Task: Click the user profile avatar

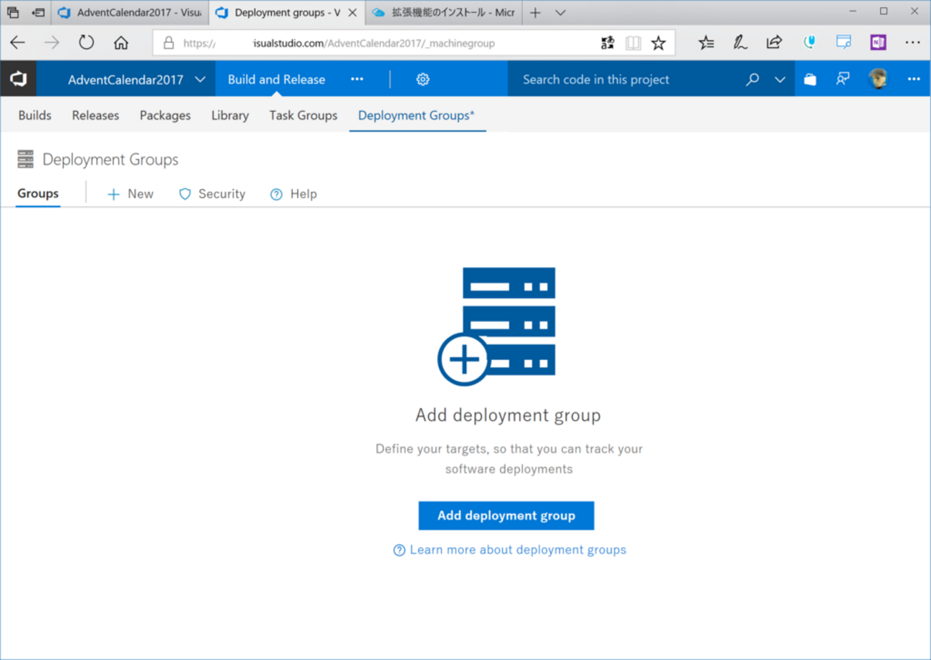Action: click(877, 79)
